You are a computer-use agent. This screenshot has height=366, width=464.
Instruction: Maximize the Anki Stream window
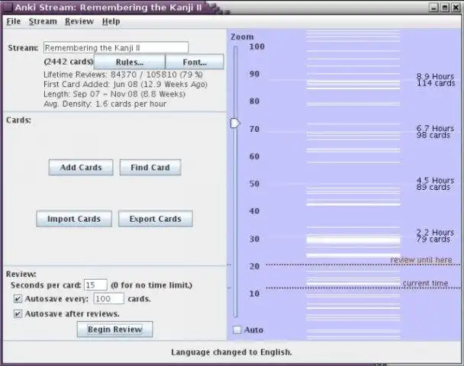(x=445, y=8)
